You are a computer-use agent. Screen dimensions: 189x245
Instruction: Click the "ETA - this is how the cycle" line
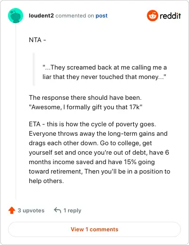click(93, 124)
